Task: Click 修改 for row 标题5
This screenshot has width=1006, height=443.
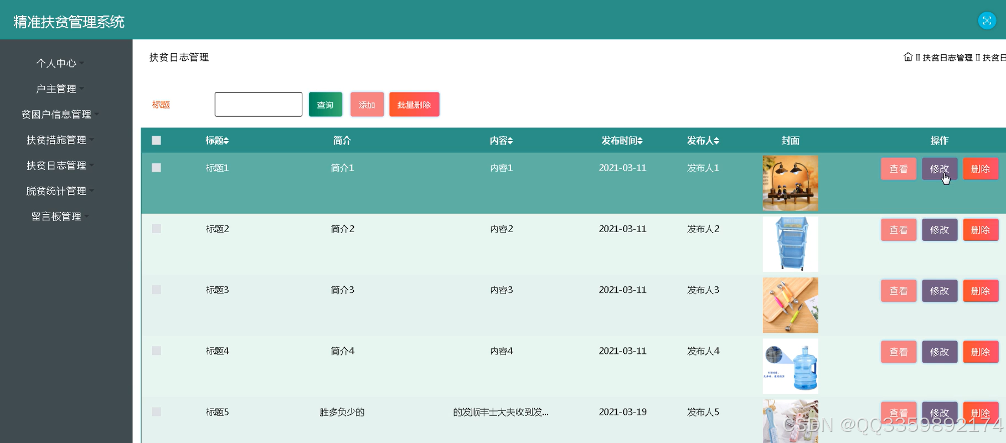Action: click(940, 413)
